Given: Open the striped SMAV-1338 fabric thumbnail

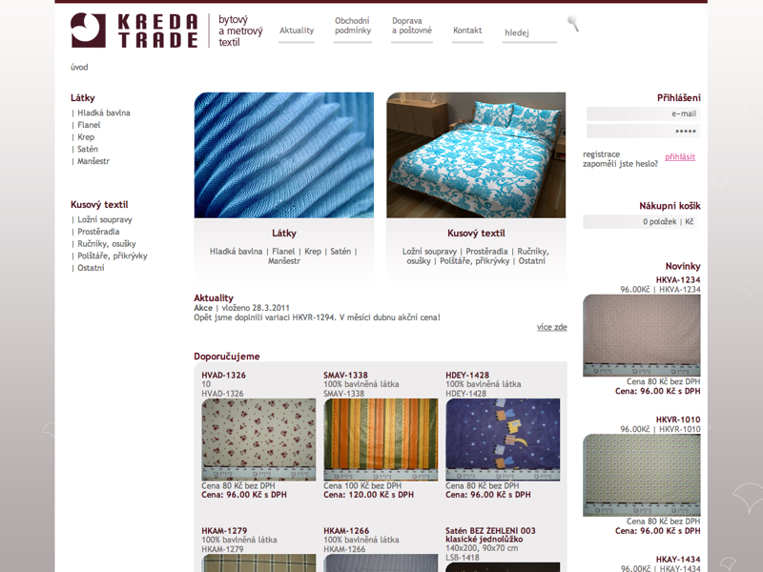Looking at the screenshot, I should pyautogui.click(x=381, y=439).
